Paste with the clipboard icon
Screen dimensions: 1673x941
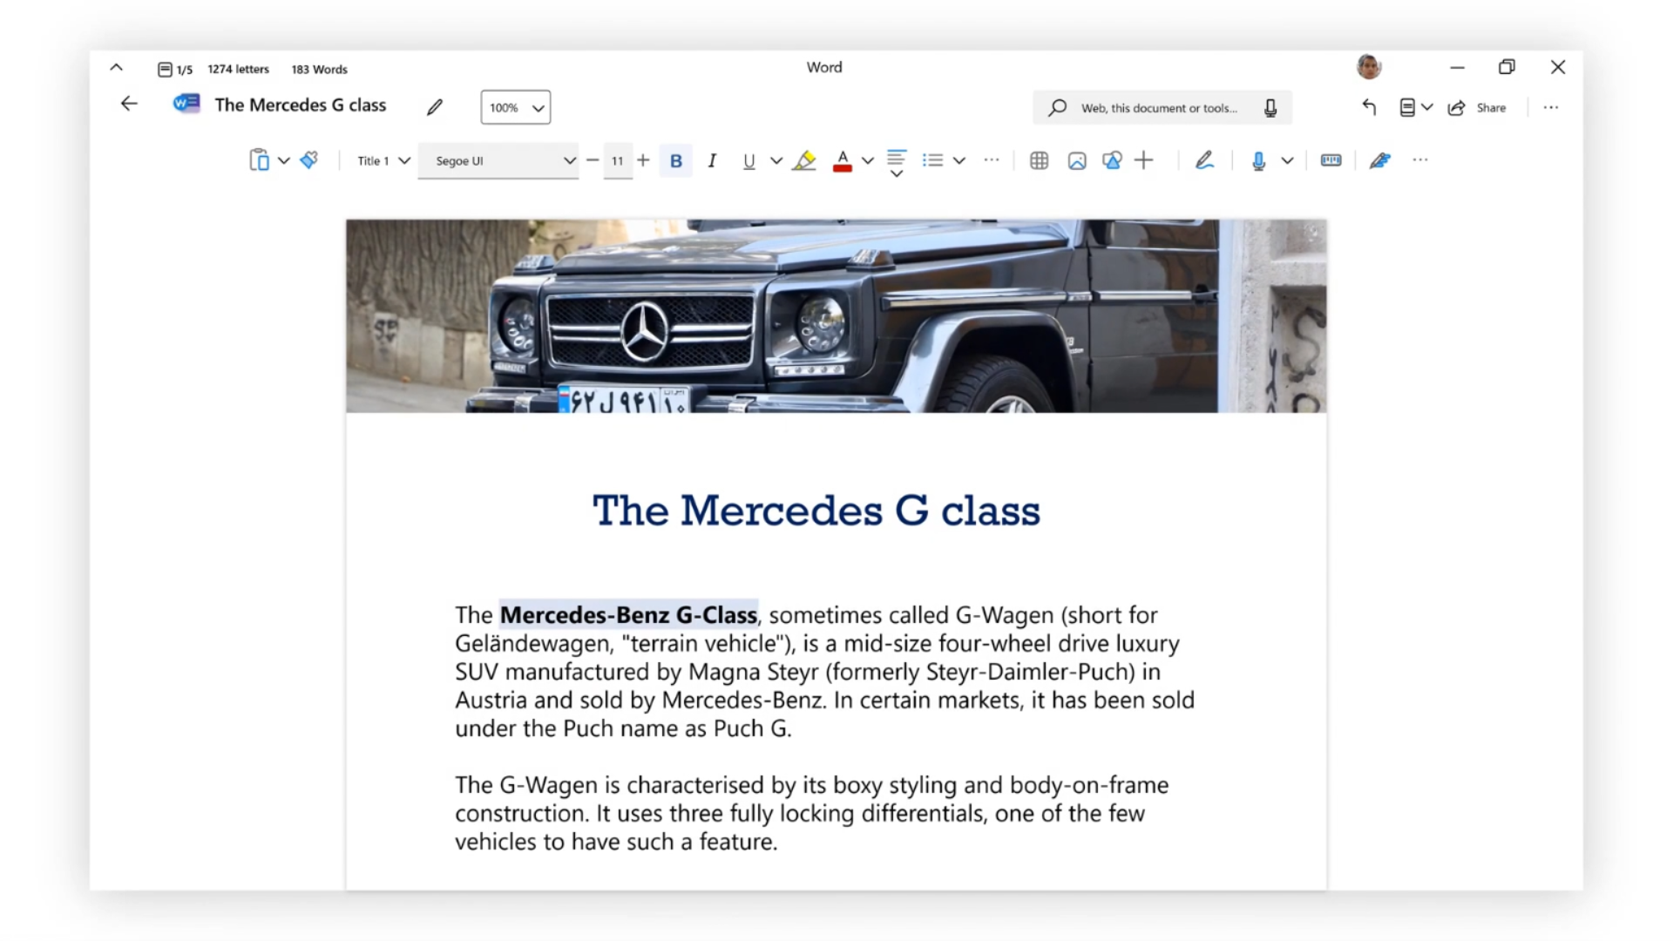[259, 160]
